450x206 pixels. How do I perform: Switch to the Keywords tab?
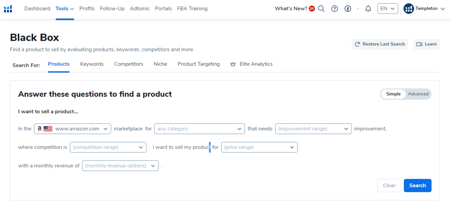pyautogui.click(x=92, y=64)
